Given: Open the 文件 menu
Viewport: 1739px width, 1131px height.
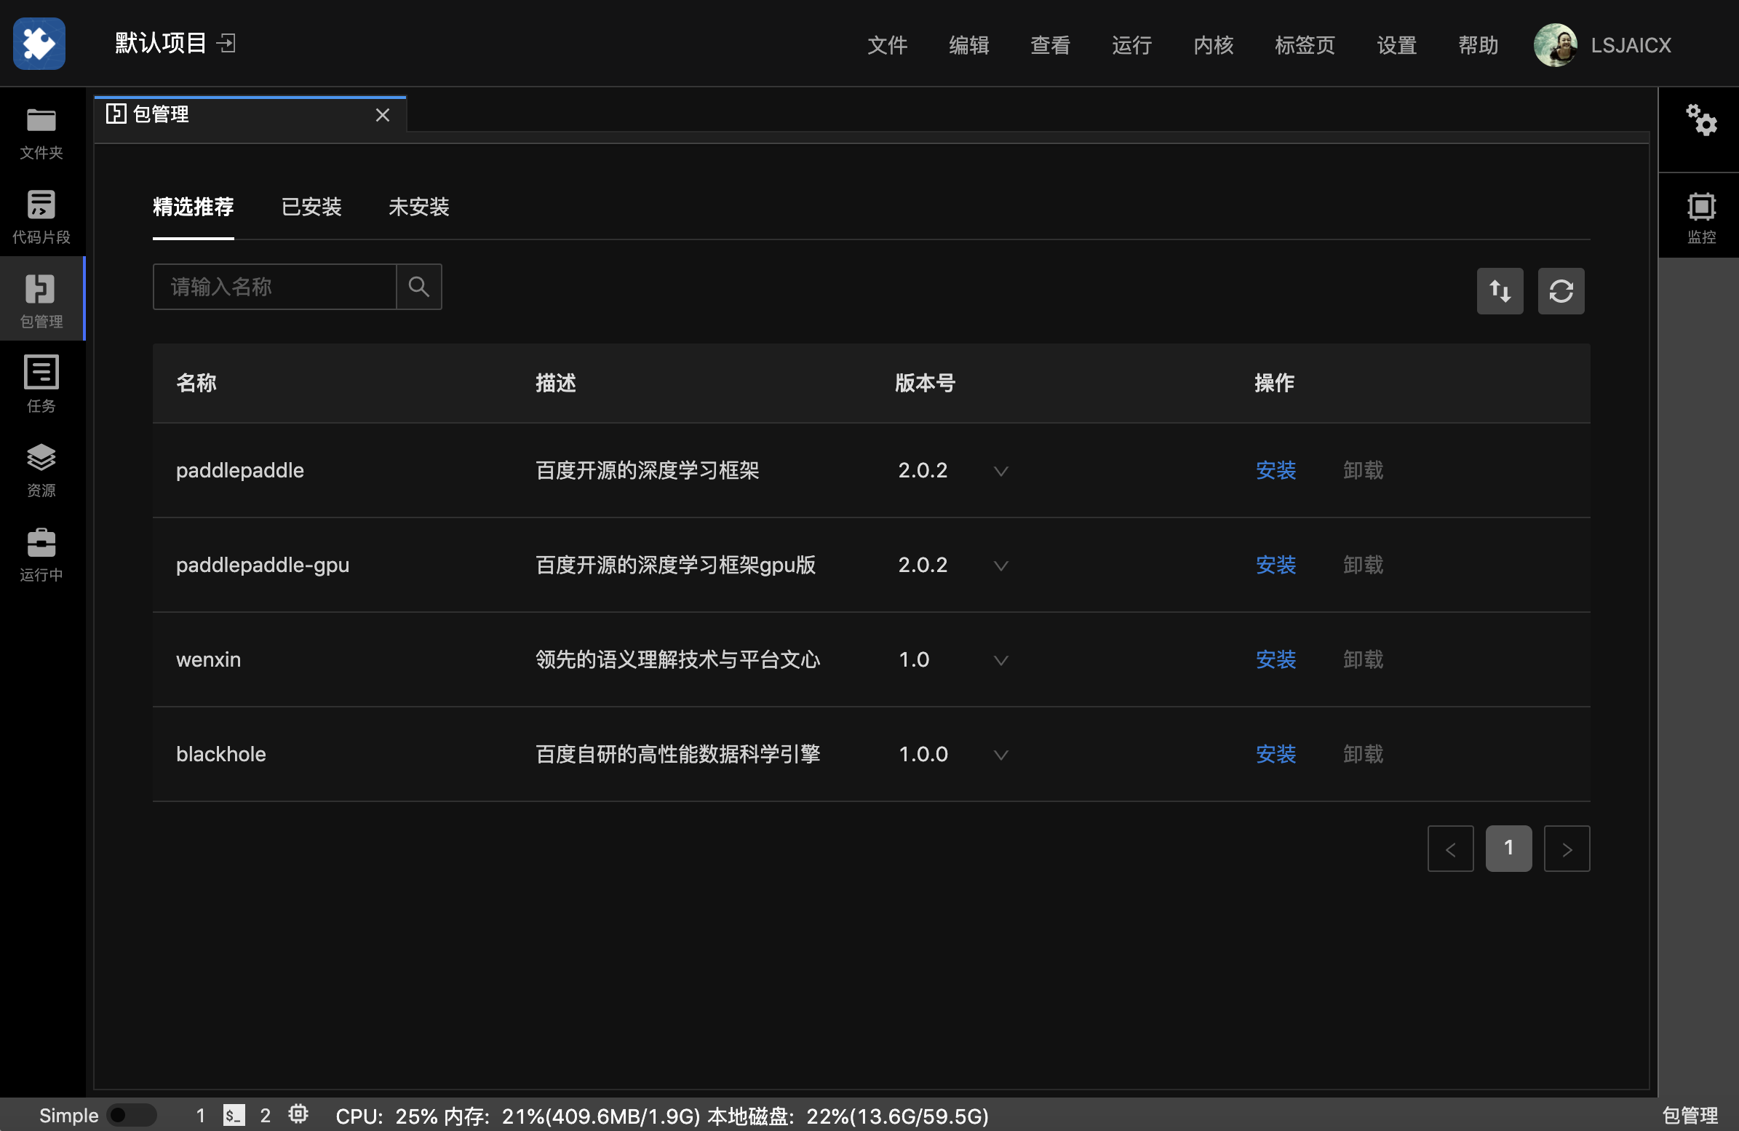Looking at the screenshot, I should pyautogui.click(x=887, y=45).
